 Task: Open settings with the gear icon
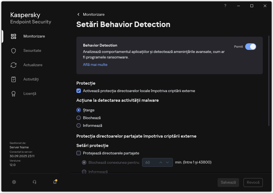[x=14, y=182]
